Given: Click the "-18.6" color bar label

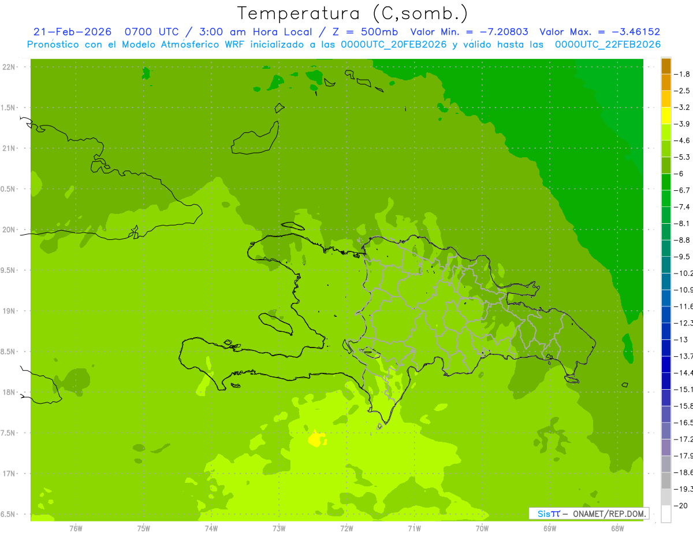Looking at the screenshot, I should 684,472.
